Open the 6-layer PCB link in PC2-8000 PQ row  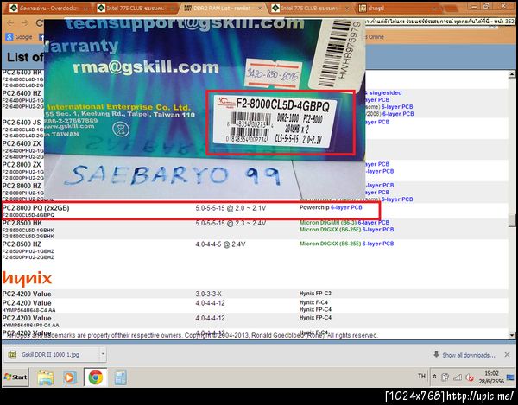346,207
